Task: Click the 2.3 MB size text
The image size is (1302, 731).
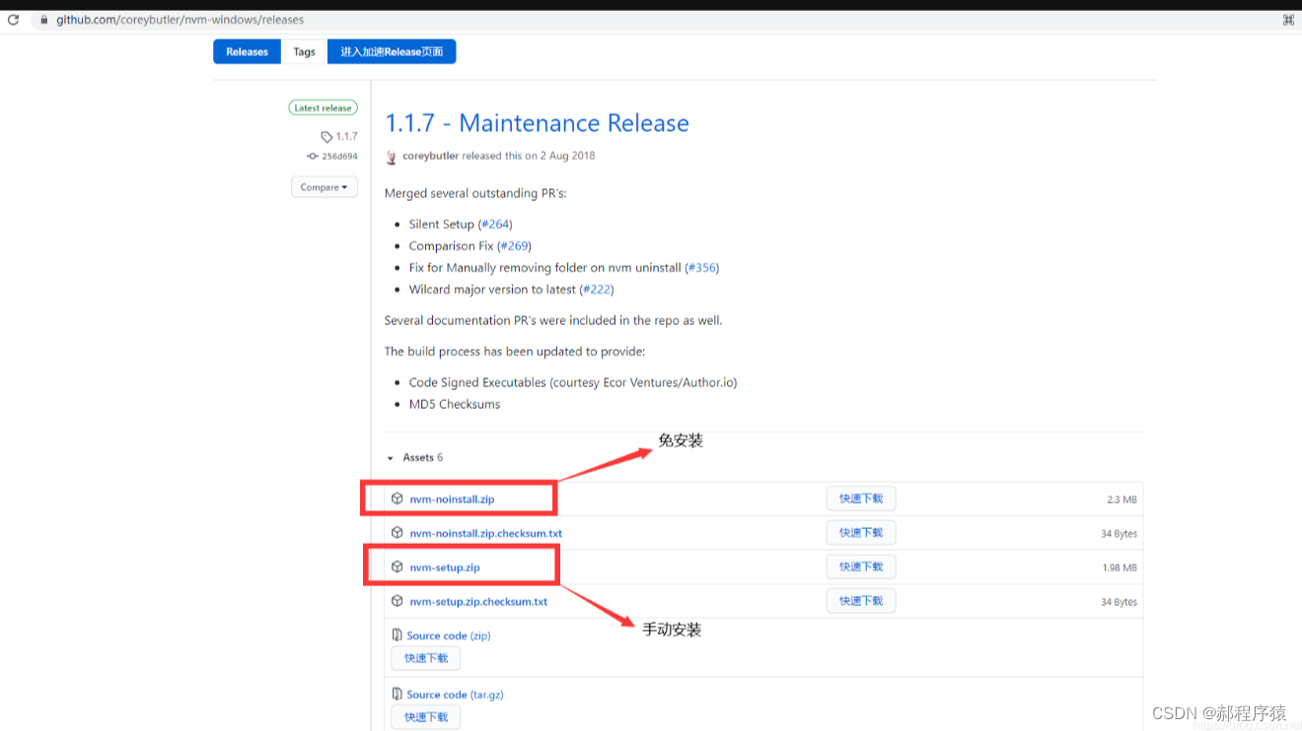Action: point(1121,500)
